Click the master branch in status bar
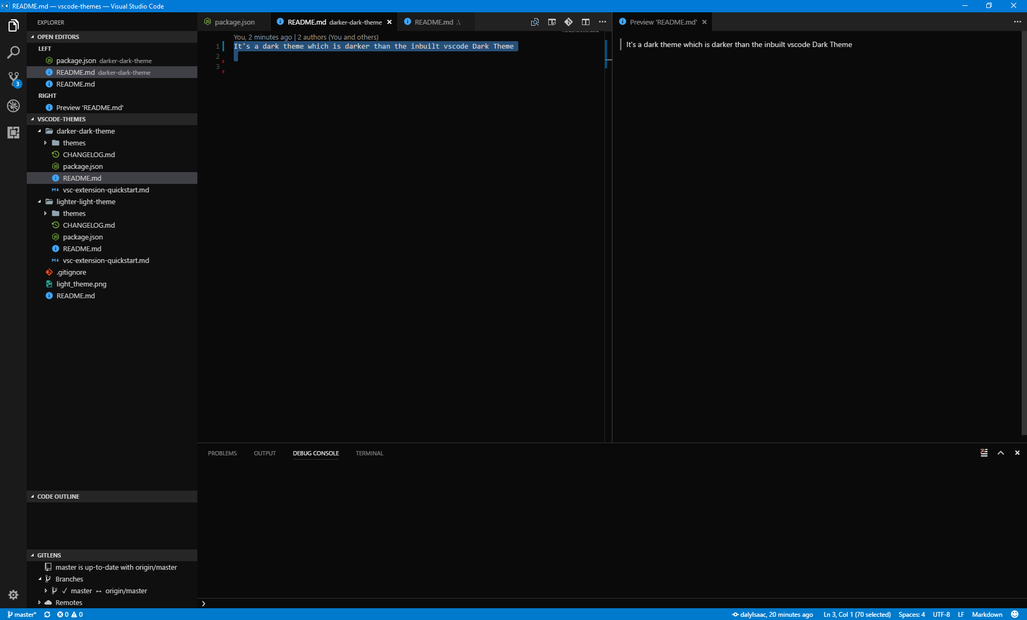The image size is (1027, 620). (22, 614)
